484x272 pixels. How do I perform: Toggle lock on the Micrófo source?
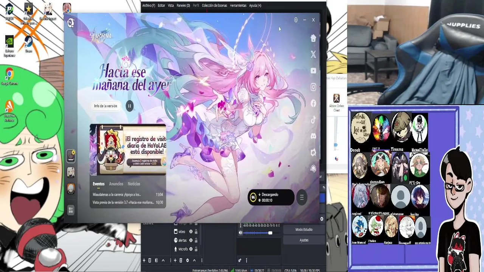196,249
